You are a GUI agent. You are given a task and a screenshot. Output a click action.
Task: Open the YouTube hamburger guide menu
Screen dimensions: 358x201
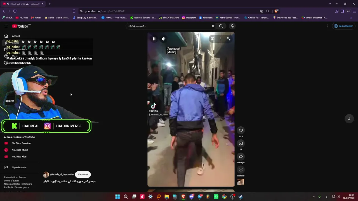click(6, 26)
